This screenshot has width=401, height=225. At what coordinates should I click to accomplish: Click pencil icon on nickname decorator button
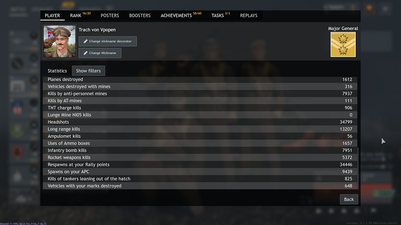(85, 41)
